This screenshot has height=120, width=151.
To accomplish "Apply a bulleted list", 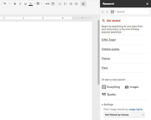I will click(x=65, y=4).
